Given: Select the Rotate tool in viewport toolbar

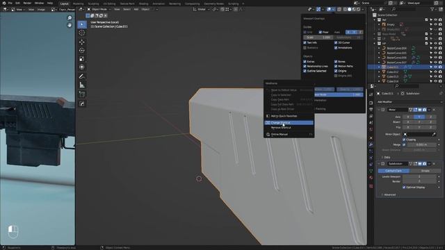Looking at the screenshot, I should coord(82,51).
